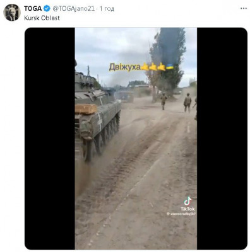Open the @TOGAjano21 handle link

73,9
